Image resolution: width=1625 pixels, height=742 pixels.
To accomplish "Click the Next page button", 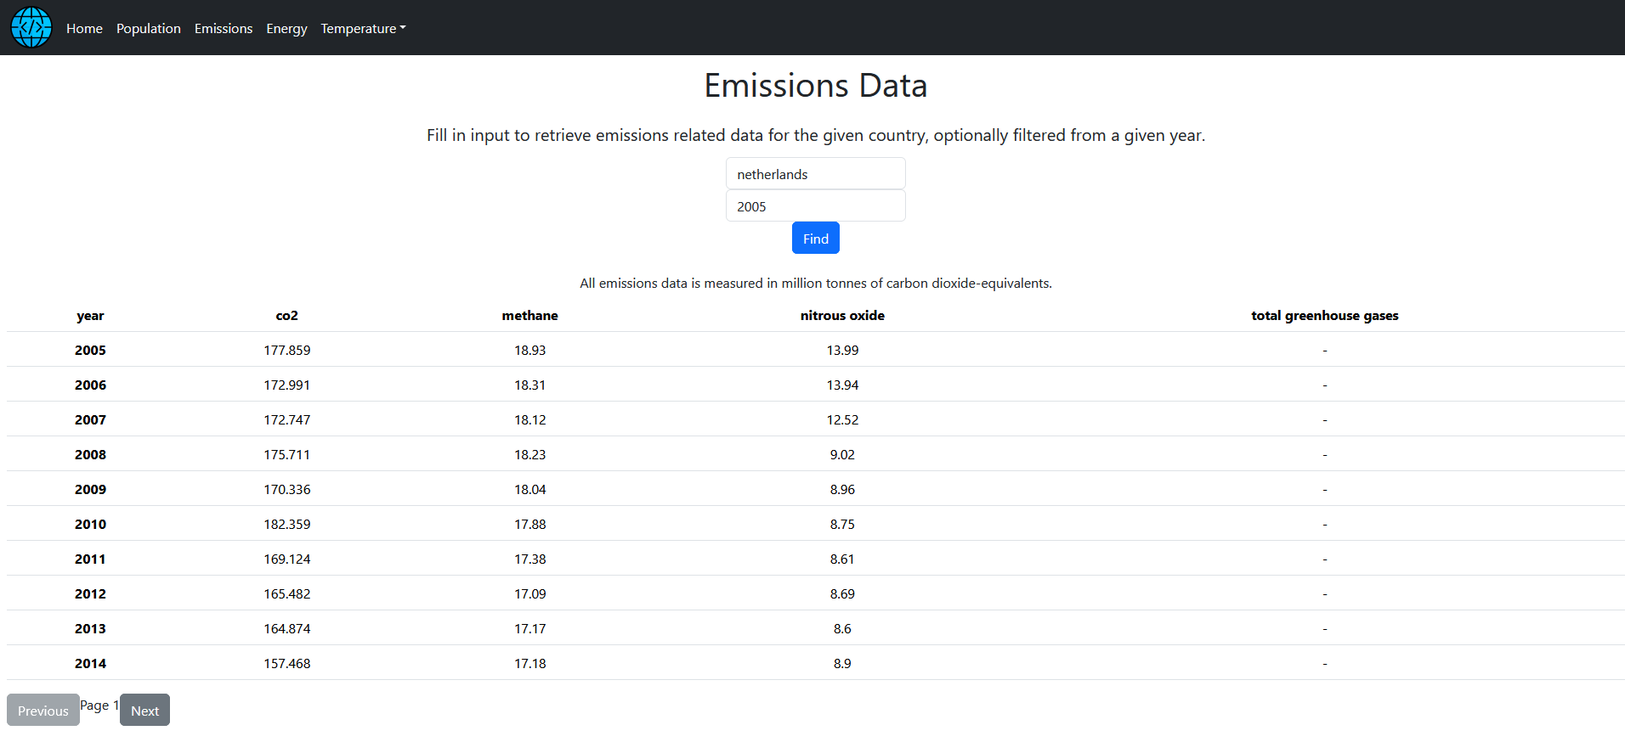I will coord(144,711).
